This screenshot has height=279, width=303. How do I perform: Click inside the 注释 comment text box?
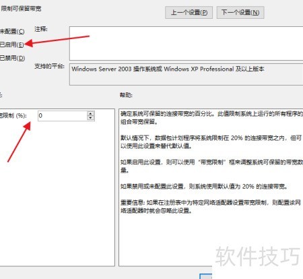point(186,43)
